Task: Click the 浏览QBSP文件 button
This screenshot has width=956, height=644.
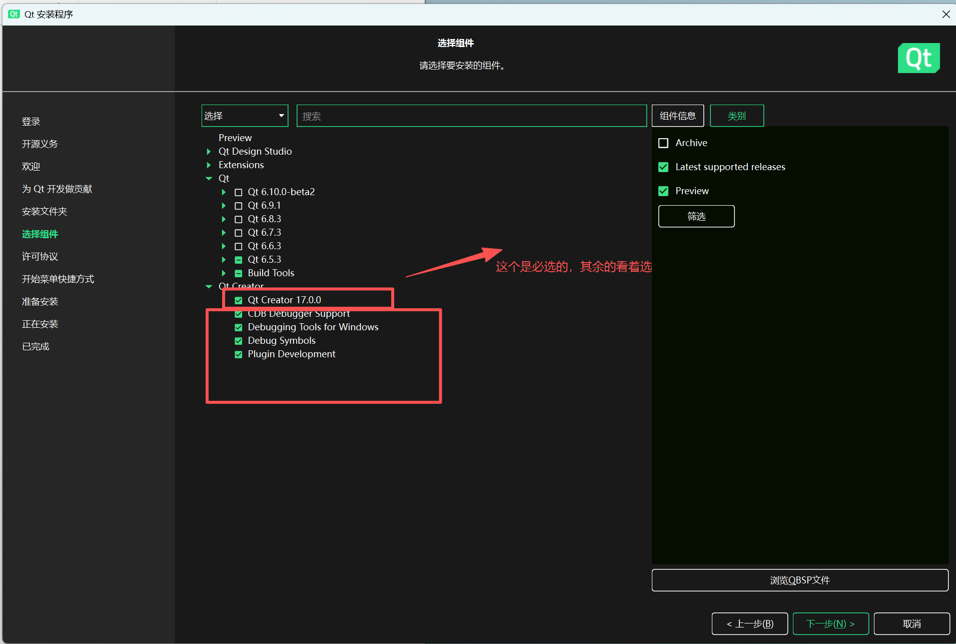Action: pyautogui.click(x=800, y=580)
